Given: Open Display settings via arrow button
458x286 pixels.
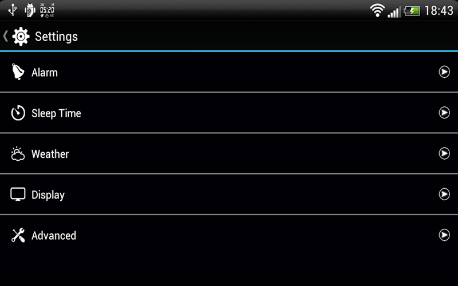Looking at the screenshot, I should pyautogui.click(x=444, y=194).
